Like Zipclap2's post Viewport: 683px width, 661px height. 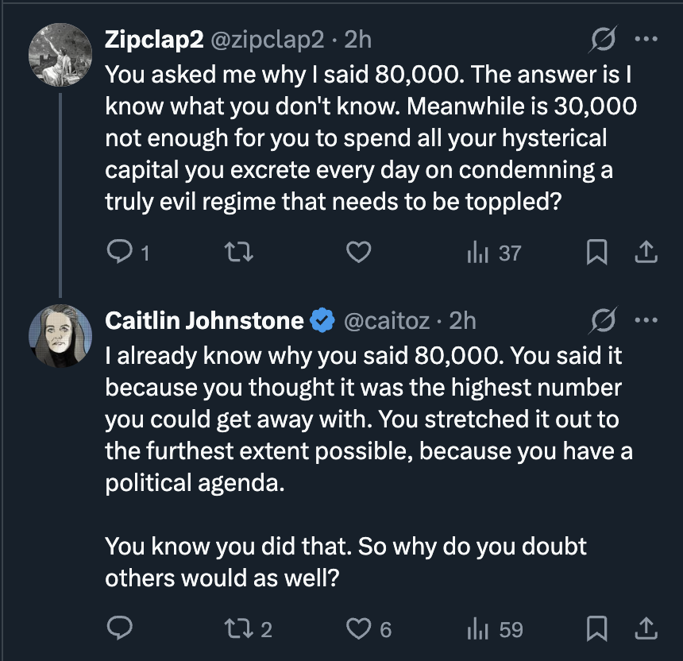tap(359, 253)
